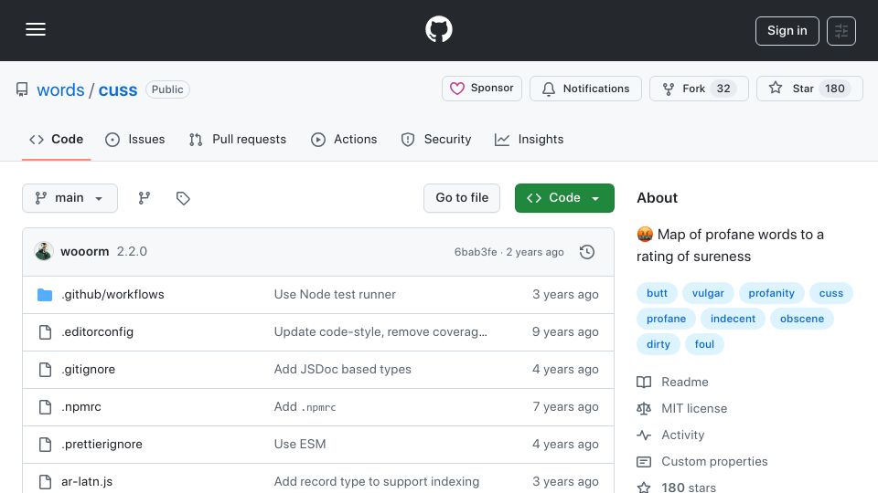Expand the main branch dropdown
The height and width of the screenshot is (493, 878).
[70, 198]
